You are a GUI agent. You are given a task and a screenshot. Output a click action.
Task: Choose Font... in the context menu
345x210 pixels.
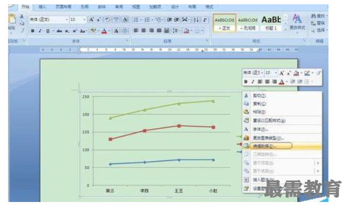click(x=282, y=129)
